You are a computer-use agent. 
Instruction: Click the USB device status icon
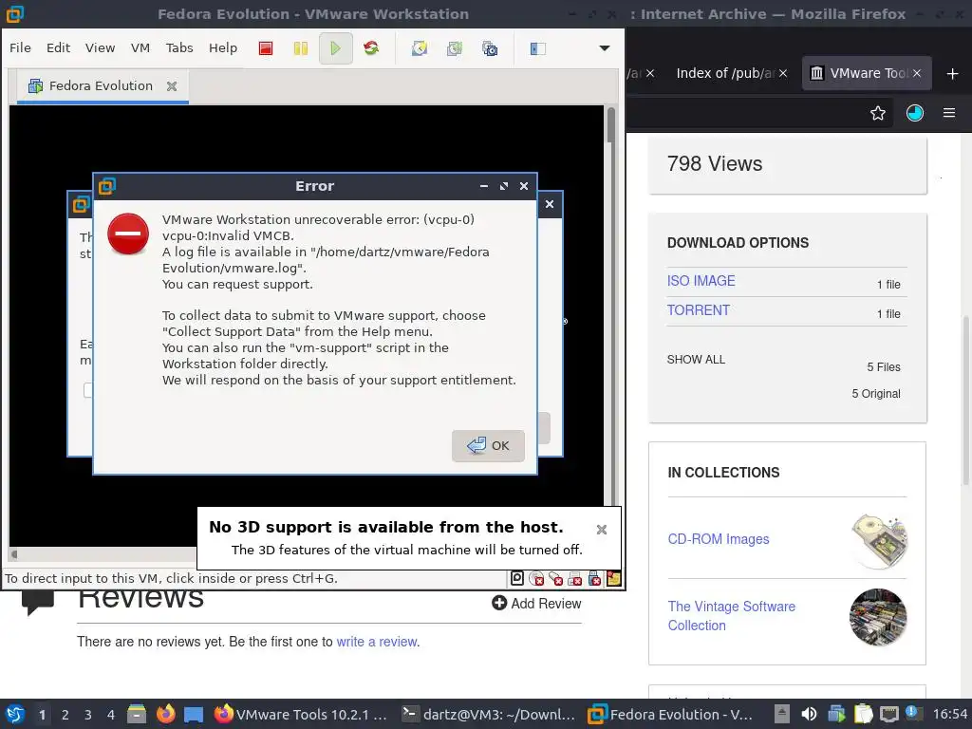click(x=594, y=578)
